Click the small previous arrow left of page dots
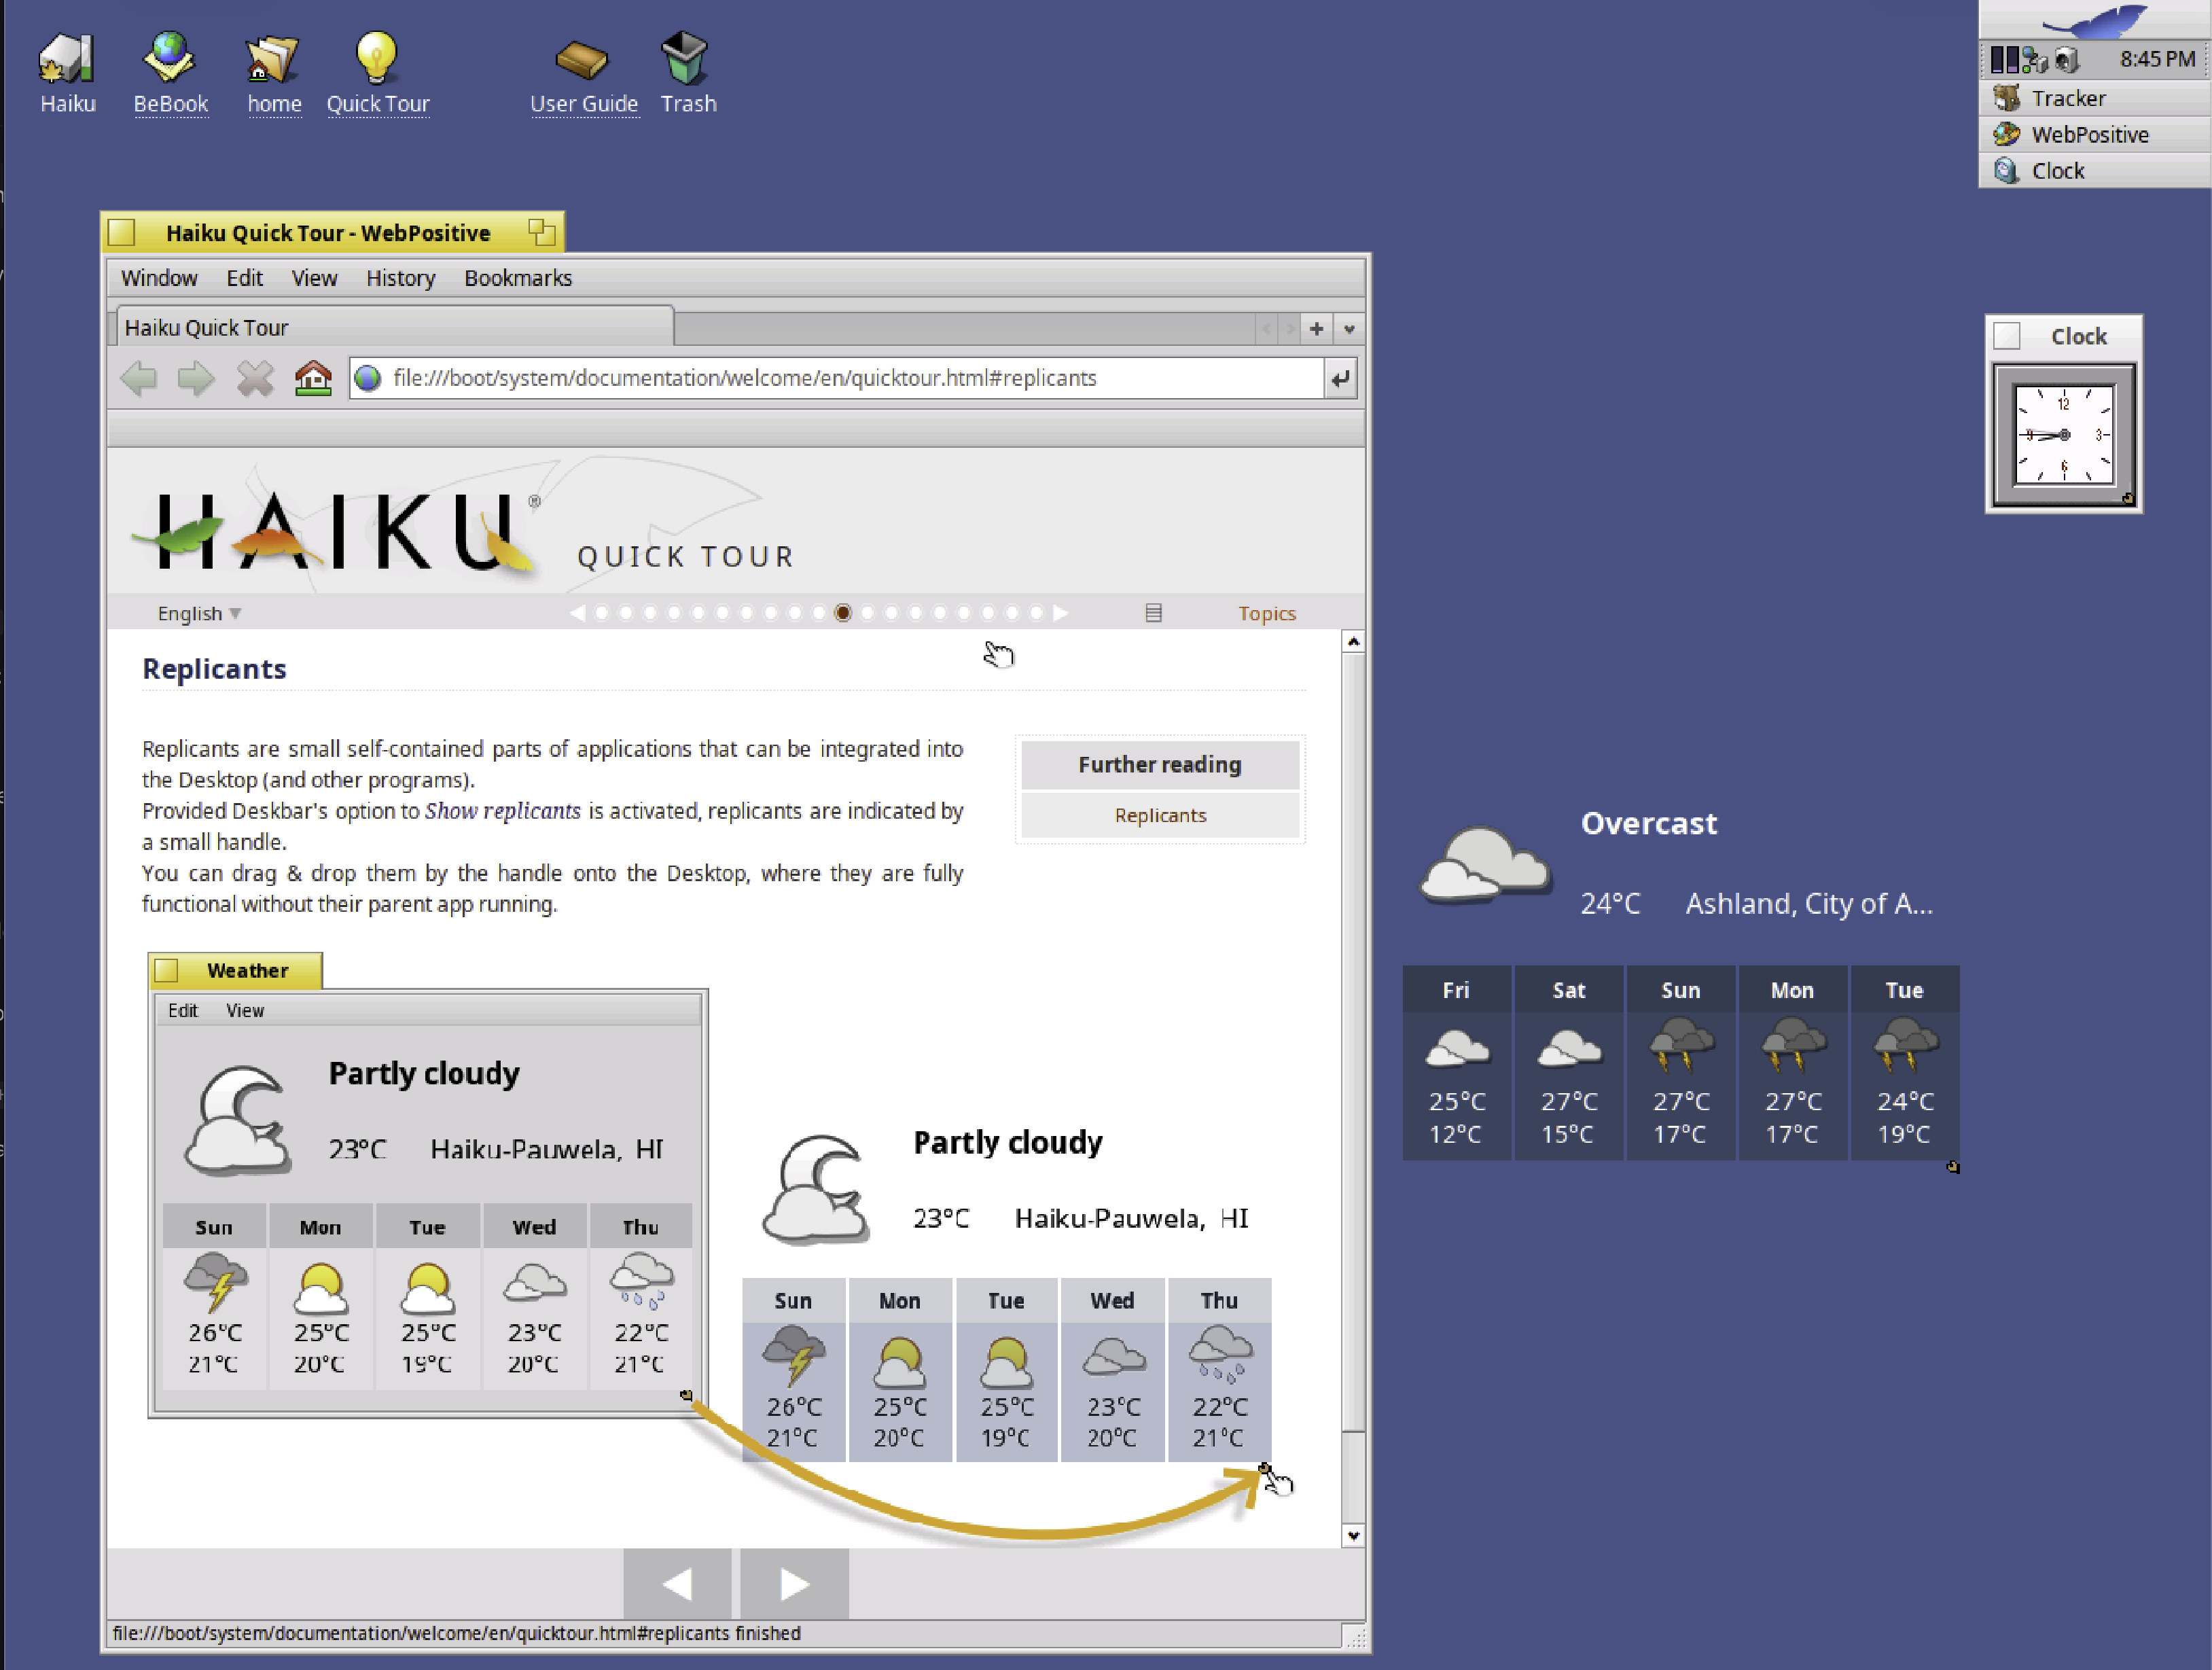 click(577, 612)
